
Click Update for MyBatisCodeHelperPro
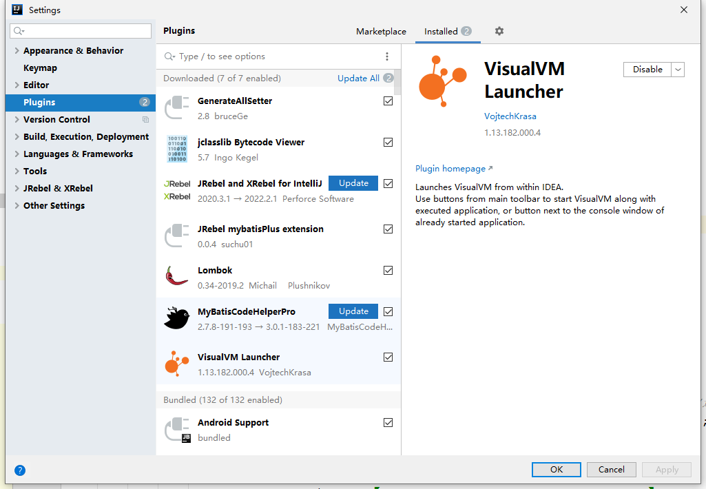353,311
